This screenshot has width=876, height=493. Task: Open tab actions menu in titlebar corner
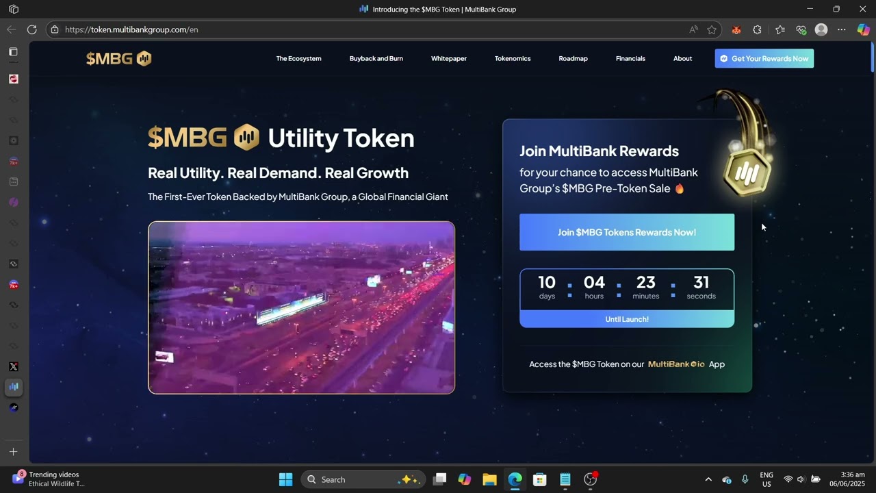coord(14,9)
